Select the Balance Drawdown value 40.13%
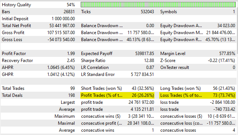Screen dimensions: 238x135 (x=140, y=40)
